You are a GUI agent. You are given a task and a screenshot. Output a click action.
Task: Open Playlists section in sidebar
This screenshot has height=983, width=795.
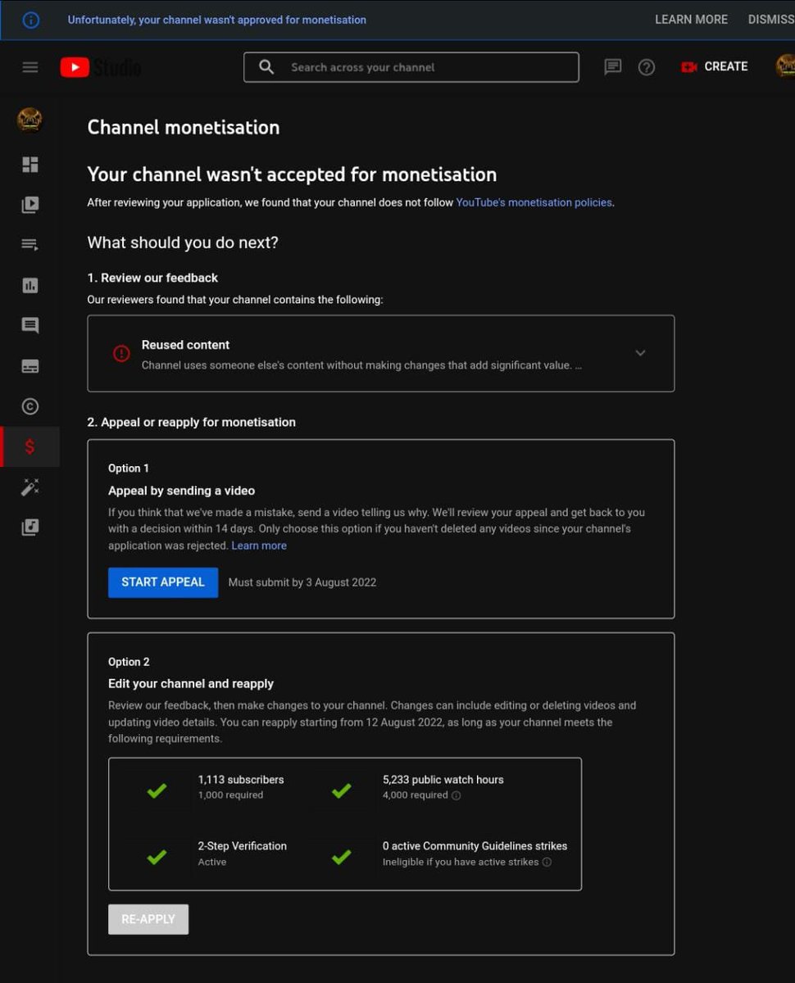[30, 245]
